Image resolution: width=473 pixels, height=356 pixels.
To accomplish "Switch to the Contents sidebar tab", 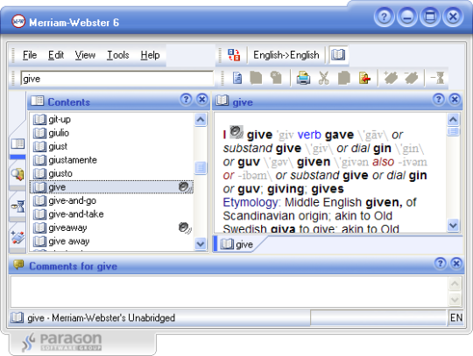I will point(18,143).
